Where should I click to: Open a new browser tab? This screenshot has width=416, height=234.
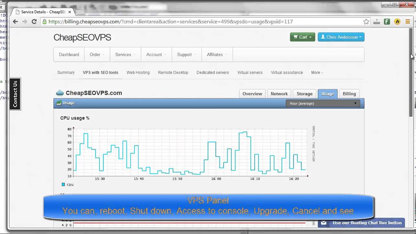coord(81,12)
